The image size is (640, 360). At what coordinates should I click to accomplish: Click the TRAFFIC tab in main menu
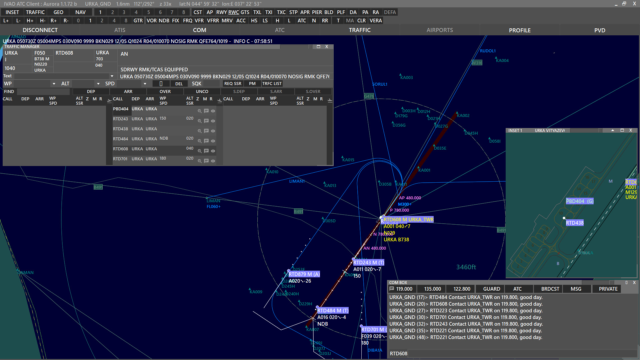(x=360, y=30)
